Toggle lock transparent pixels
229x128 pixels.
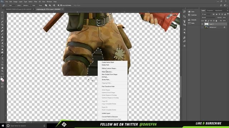point(206,21)
